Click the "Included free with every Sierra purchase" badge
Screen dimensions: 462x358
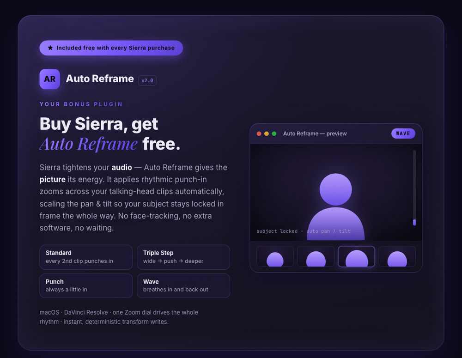(x=111, y=48)
